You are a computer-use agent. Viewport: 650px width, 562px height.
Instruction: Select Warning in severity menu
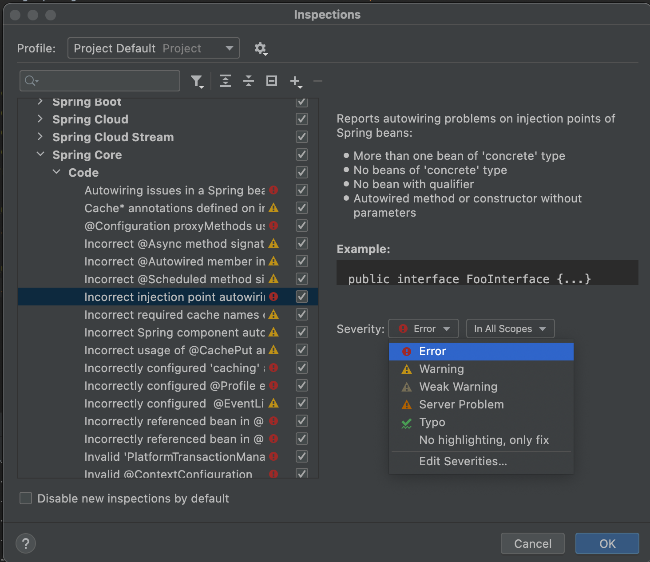[481, 369]
